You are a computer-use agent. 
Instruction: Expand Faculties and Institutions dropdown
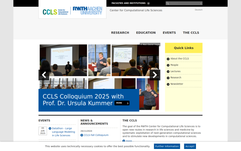point(131,3)
